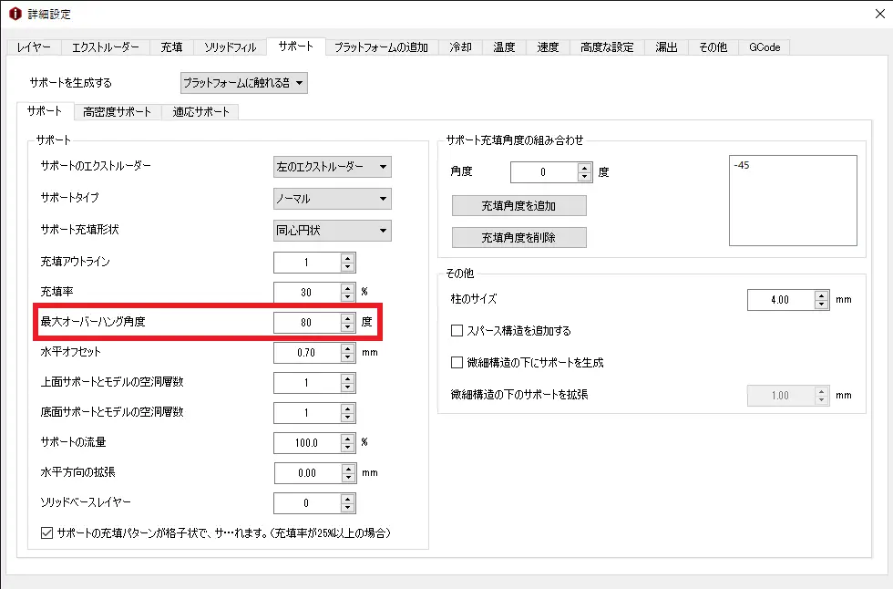Click 充填角度を削除 button
This screenshot has width=893, height=589.
click(x=518, y=238)
